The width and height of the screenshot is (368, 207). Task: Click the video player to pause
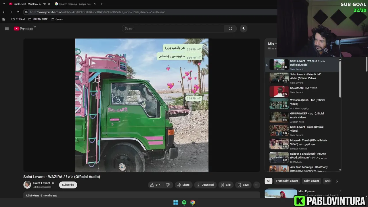[142, 105]
